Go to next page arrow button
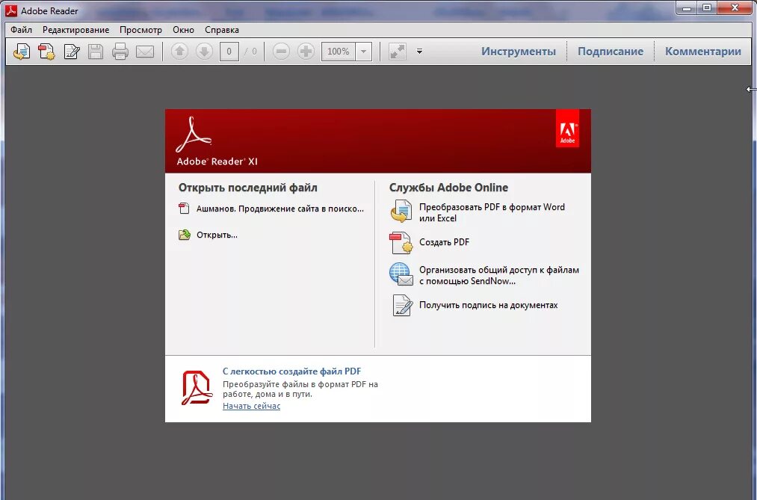This screenshot has height=500, width=757. (x=204, y=51)
